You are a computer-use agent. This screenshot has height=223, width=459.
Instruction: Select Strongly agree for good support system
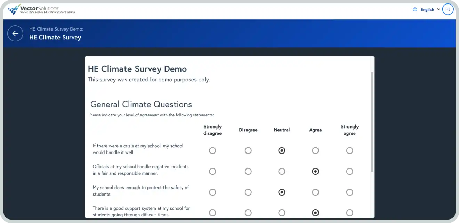349,213
